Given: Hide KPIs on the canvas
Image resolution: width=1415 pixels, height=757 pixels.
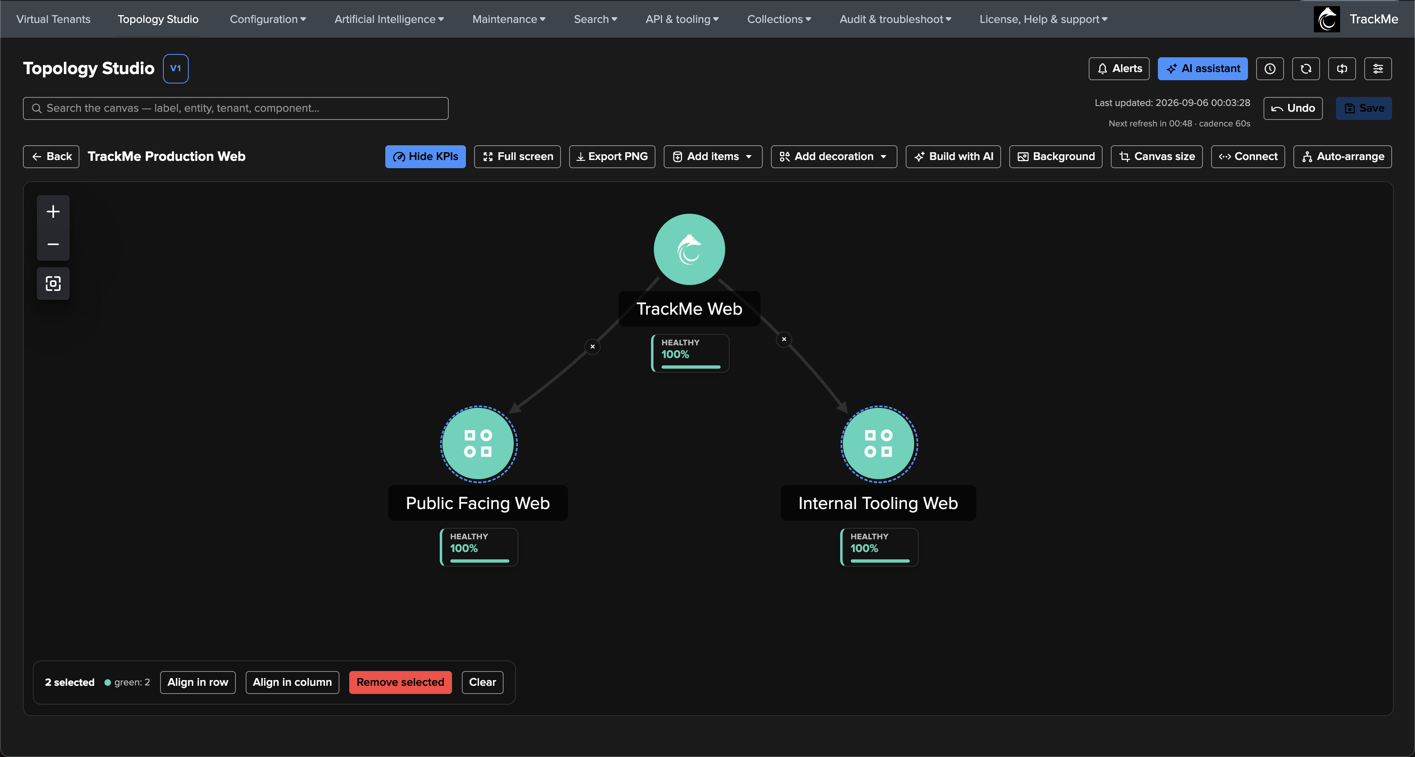Looking at the screenshot, I should [425, 156].
